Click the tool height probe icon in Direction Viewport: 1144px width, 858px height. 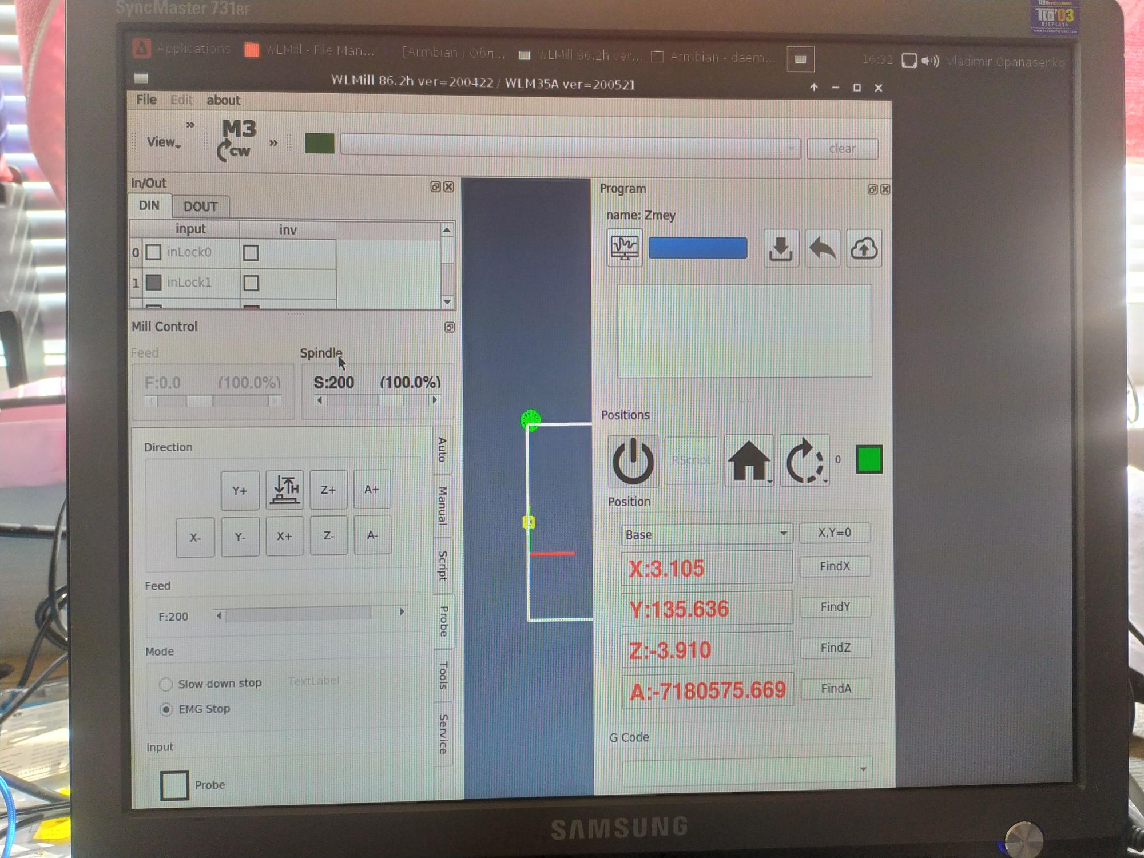pyautogui.click(x=284, y=490)
